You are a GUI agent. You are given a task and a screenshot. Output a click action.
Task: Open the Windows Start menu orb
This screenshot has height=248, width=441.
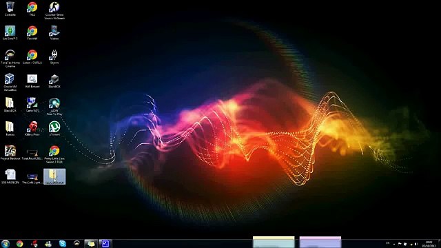tap(5, 243)
